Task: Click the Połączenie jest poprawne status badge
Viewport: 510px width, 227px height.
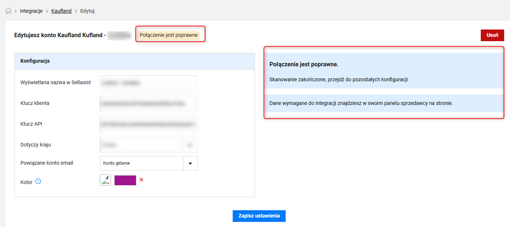Action: pyautogui.click(x=169, y=35)
